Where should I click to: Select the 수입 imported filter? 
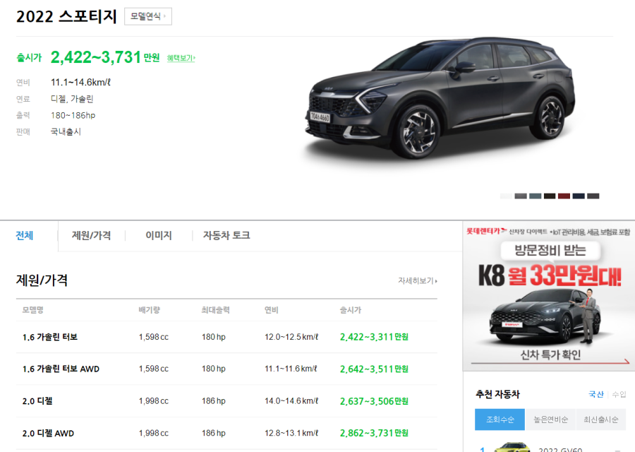click(619, 394)
